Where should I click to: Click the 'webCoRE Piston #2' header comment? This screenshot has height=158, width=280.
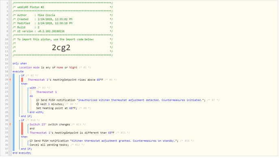30,7
